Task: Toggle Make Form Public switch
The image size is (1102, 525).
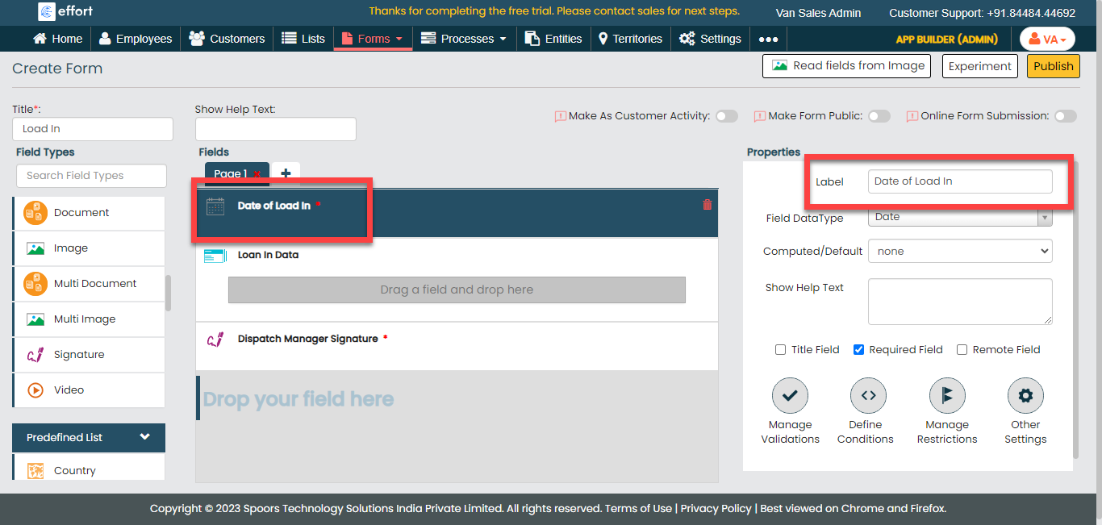Action: pos(879,116)
